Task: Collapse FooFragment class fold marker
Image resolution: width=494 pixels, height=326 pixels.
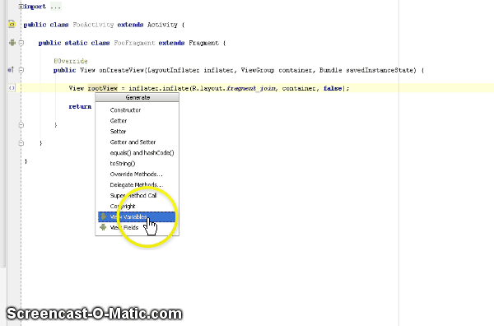Action: (x=21, y=43)
